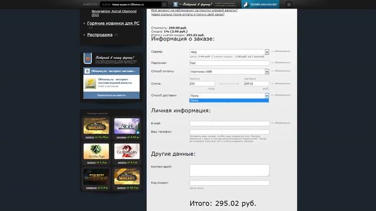Screen dimensions: 376x211
Task: Open the ArcheAge gold thumbnail
Action: click(96, 151)
